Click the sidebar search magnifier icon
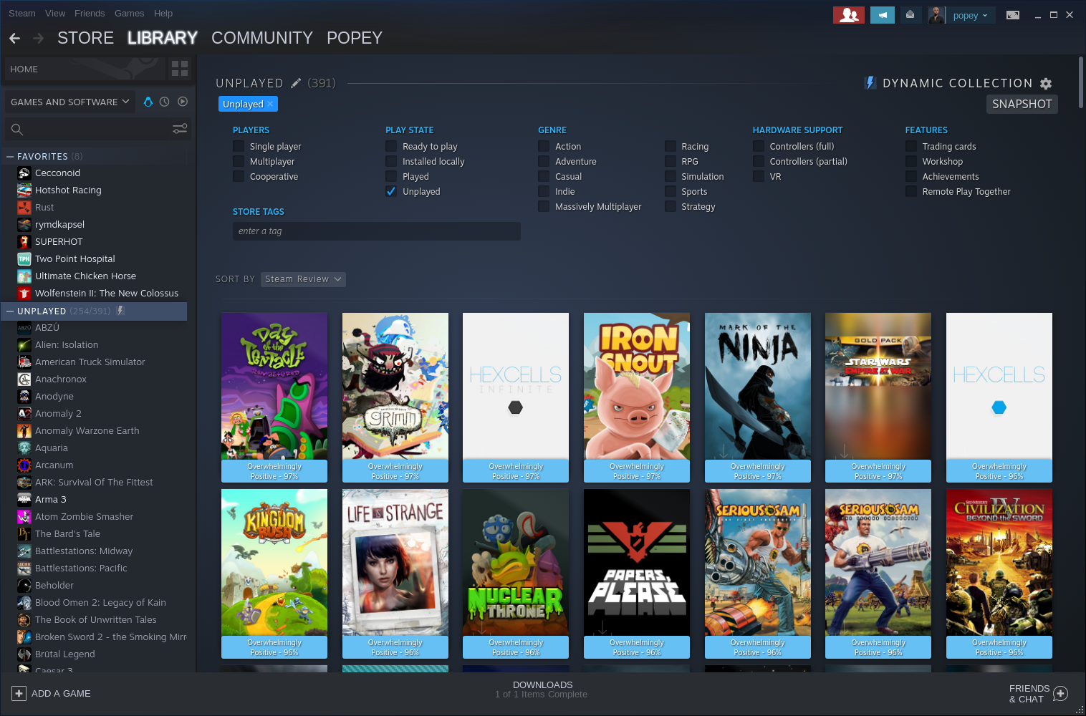1086x716 pixels. coord(17,129)
